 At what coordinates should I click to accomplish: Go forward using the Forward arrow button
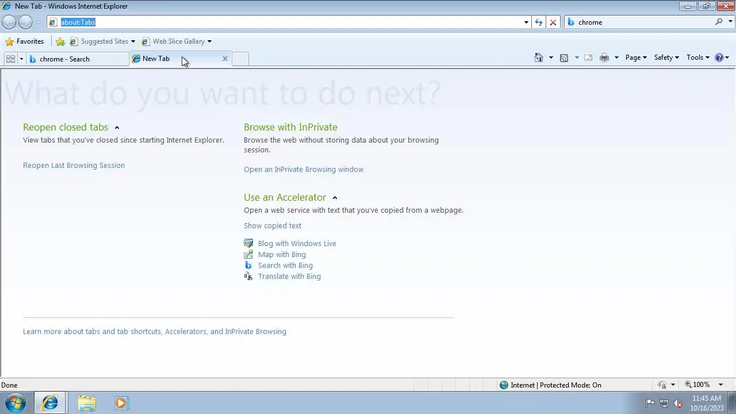pyautogui.click(x=25, y=22)
